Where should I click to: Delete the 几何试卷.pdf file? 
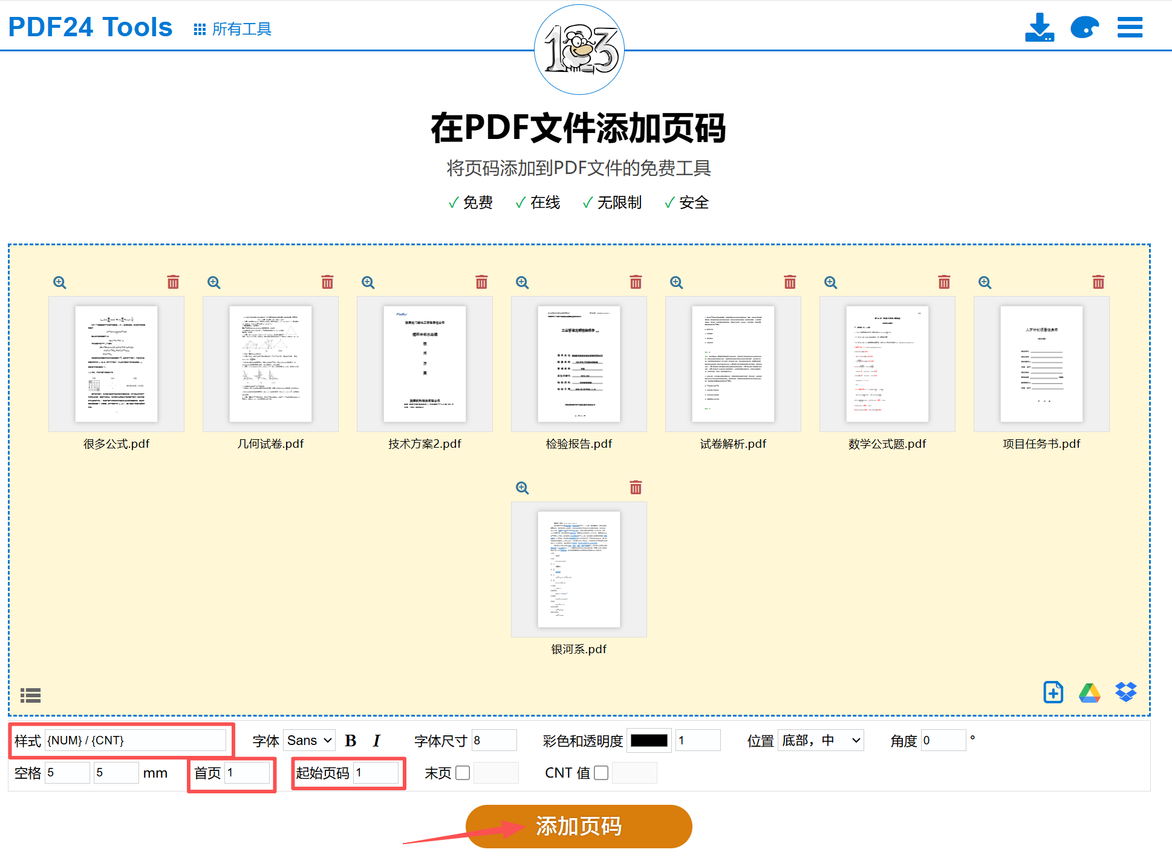[327, 282]
